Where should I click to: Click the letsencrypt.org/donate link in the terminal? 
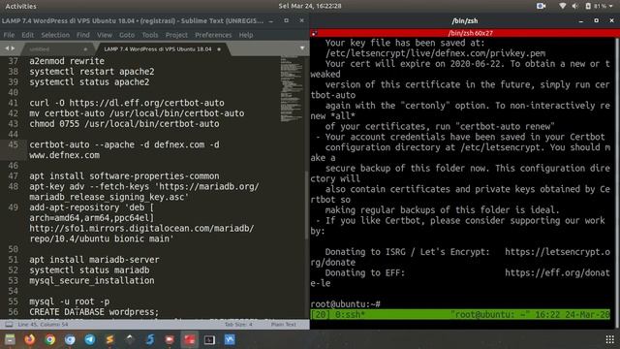coord(558,252)
